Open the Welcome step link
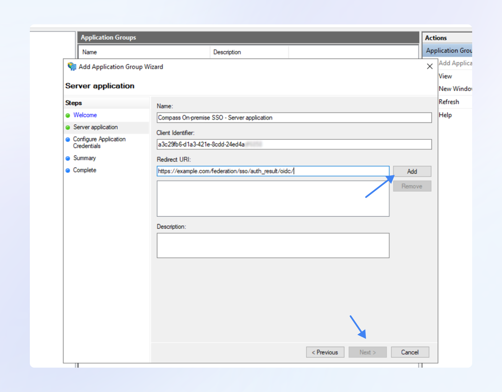 pyautogui.click(x=85, y=115)
